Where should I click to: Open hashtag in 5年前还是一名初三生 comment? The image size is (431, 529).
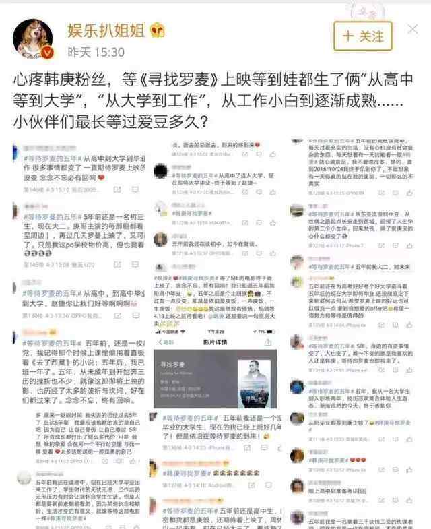53,216
